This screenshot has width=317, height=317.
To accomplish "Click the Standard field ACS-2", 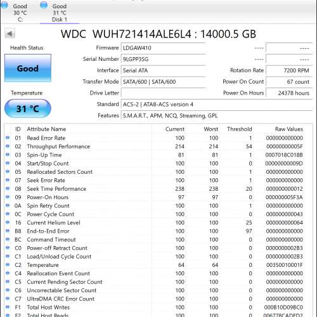I will [217, 105].
